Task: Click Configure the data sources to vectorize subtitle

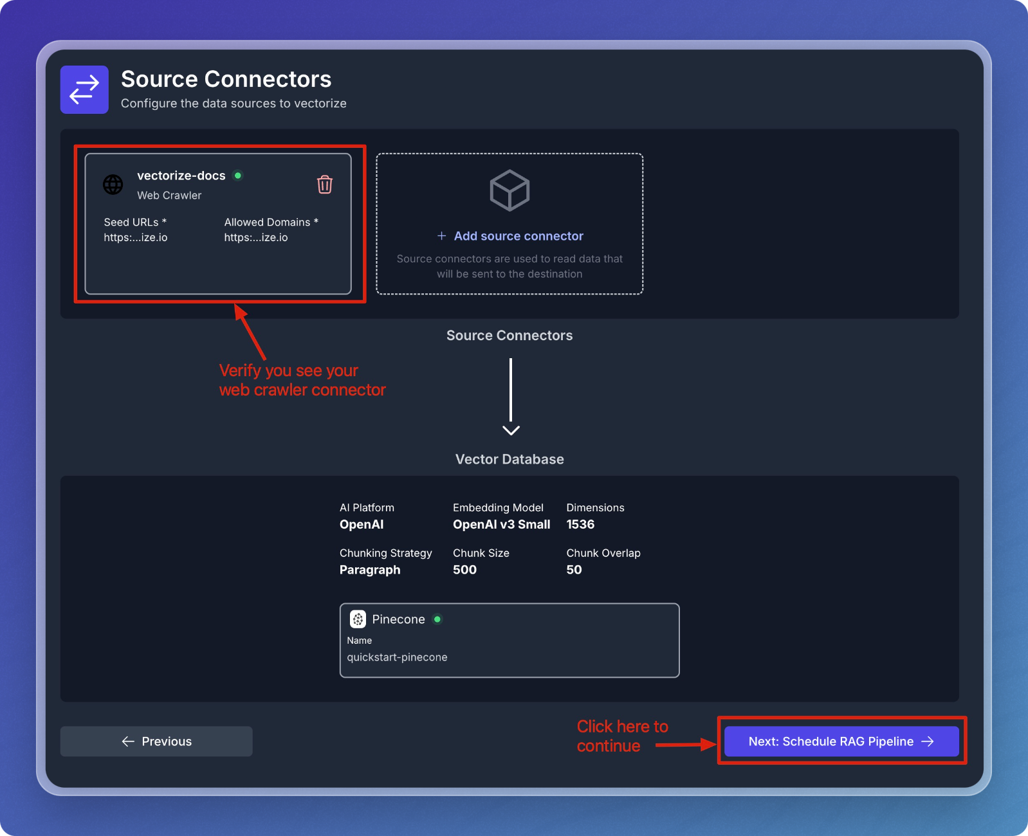Action: click(234, 104)
